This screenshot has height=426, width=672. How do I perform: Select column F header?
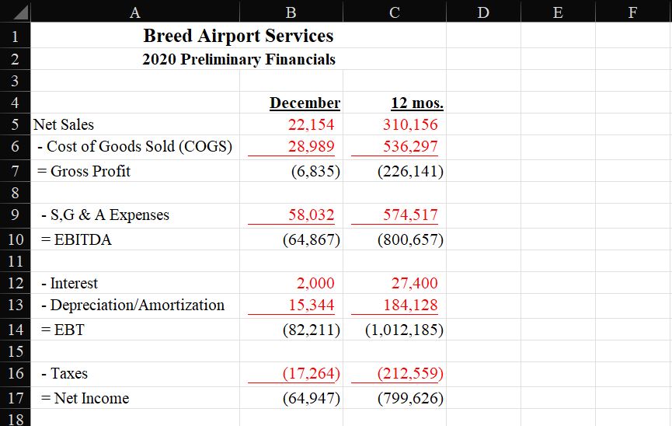coord(633,12)
